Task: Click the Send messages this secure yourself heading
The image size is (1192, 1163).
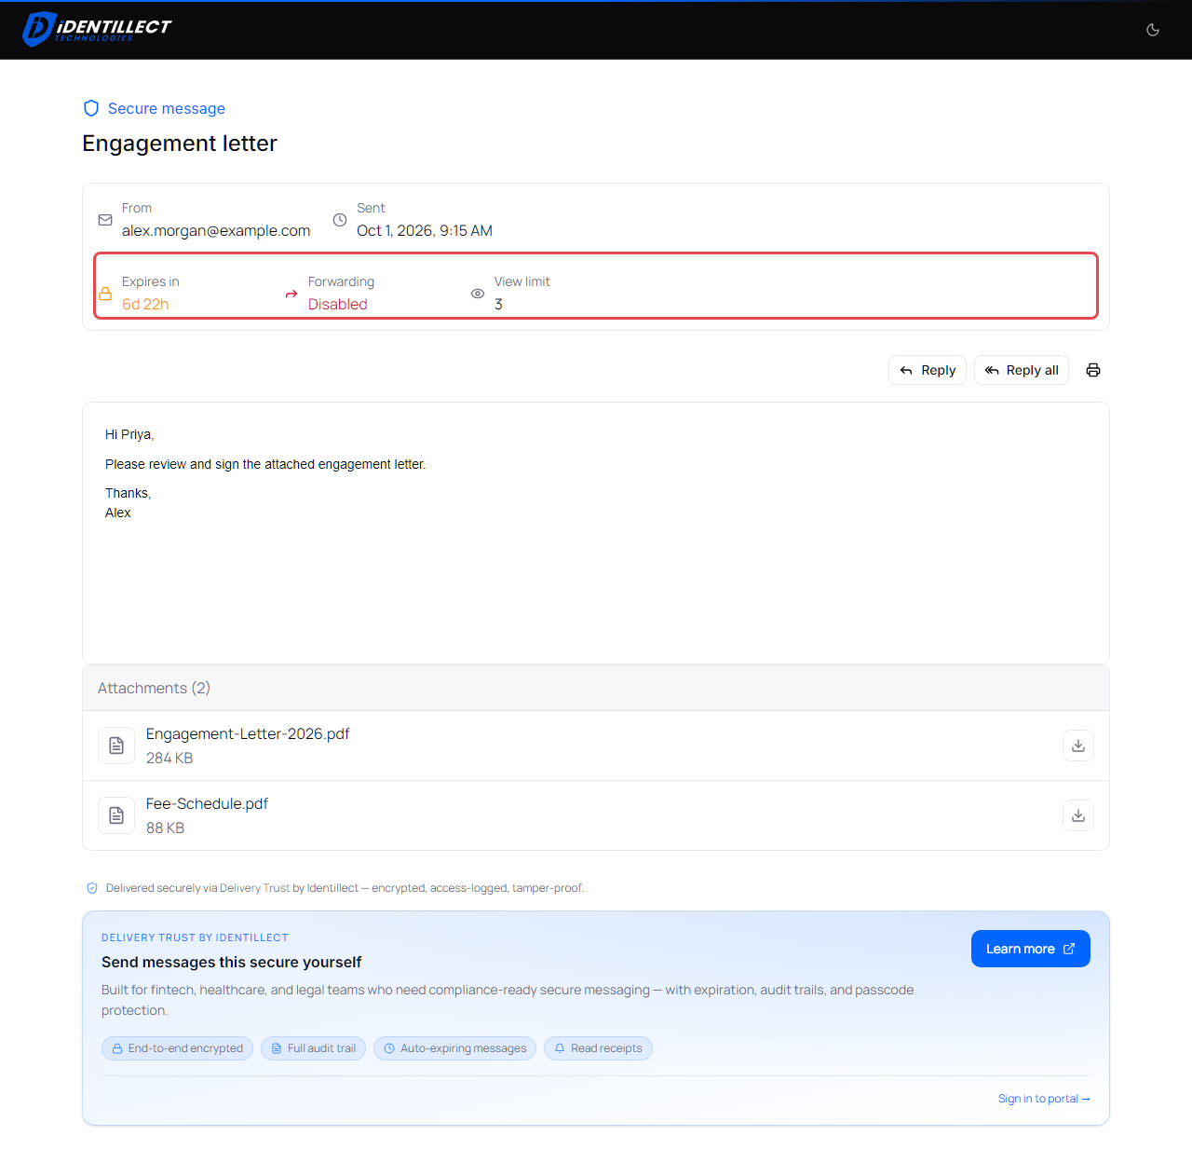Action: (231, 963)
